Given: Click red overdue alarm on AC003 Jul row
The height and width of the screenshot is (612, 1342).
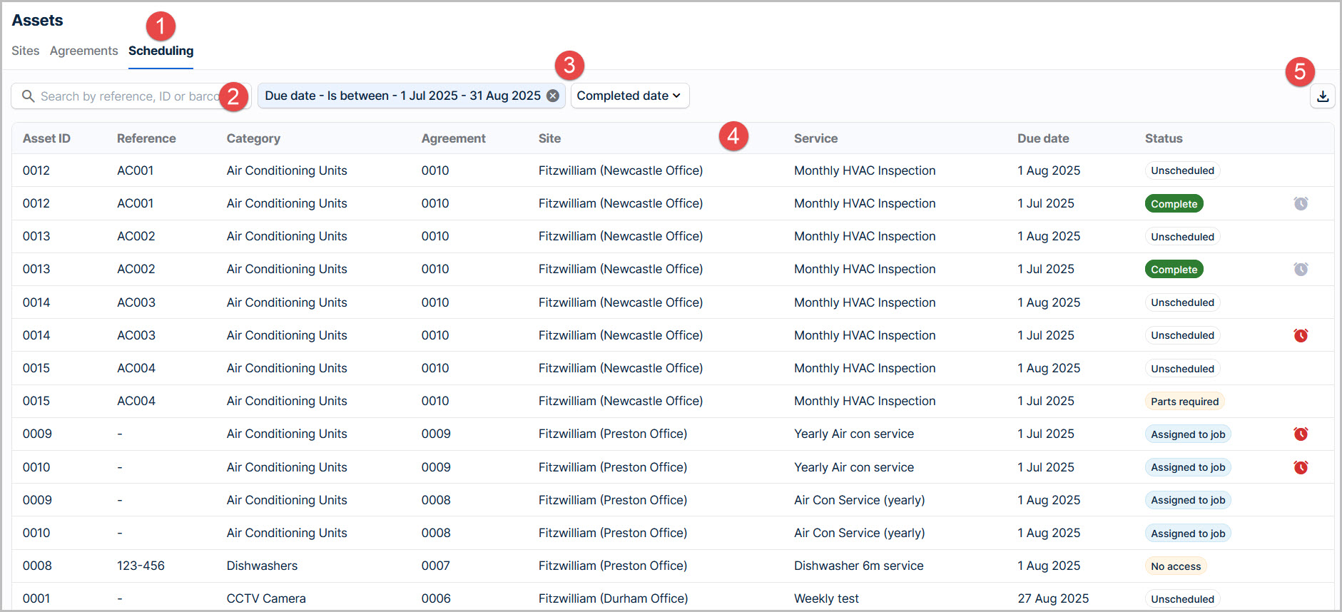Looking at the screenshot, I should tap(1301, 335).
